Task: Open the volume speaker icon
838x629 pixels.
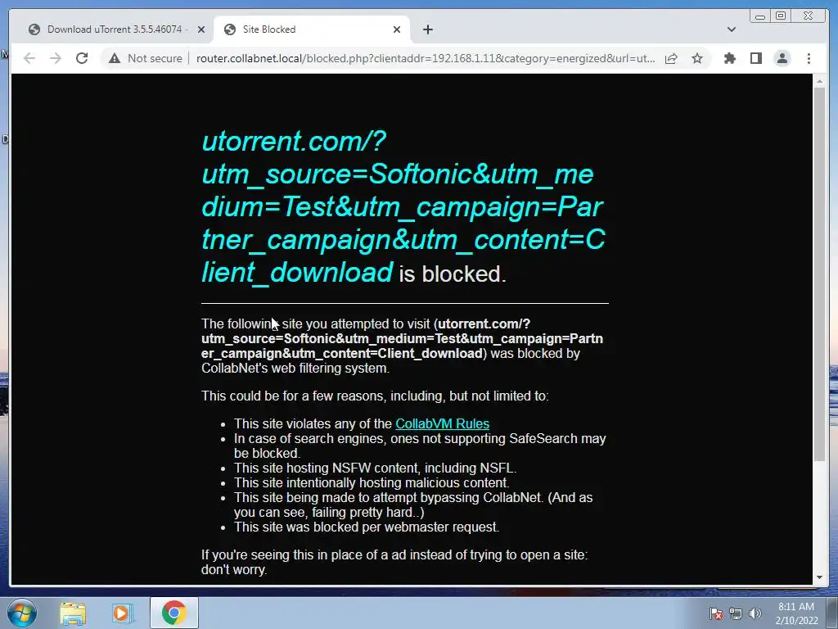Action: tap(755, 613)
